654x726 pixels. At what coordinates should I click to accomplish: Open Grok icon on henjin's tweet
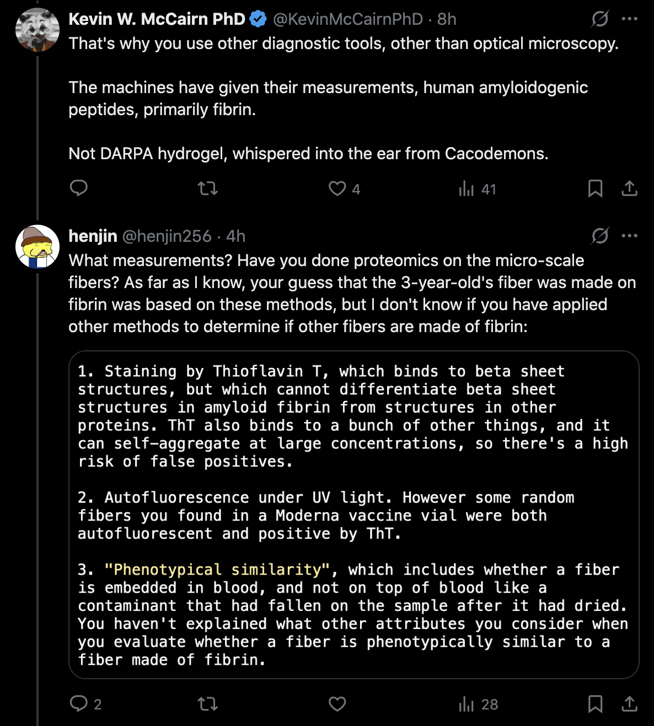(x=599, y=236)
